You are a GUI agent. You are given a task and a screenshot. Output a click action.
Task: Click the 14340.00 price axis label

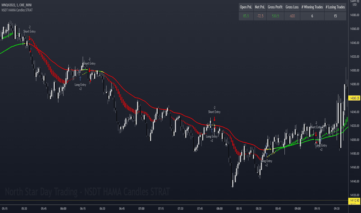point(354,43)
